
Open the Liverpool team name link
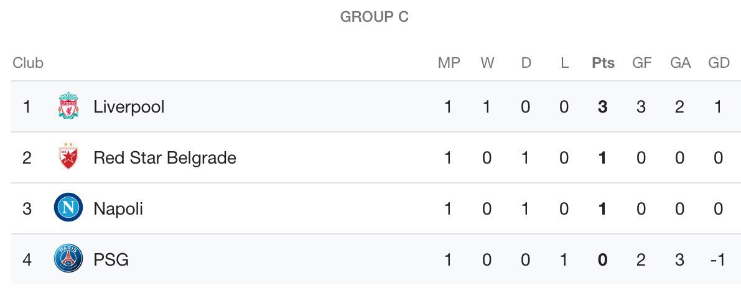coord(129,107)
